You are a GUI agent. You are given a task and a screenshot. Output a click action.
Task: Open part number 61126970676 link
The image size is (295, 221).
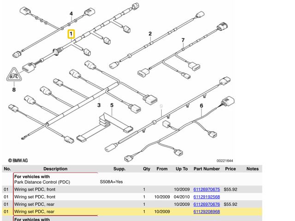(206, 204)
